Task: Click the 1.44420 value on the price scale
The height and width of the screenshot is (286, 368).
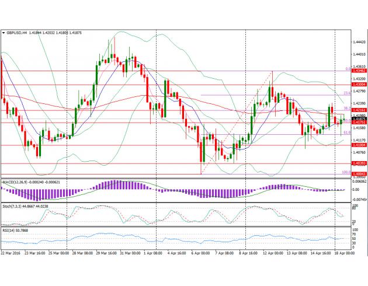Action: click(359, 43)
